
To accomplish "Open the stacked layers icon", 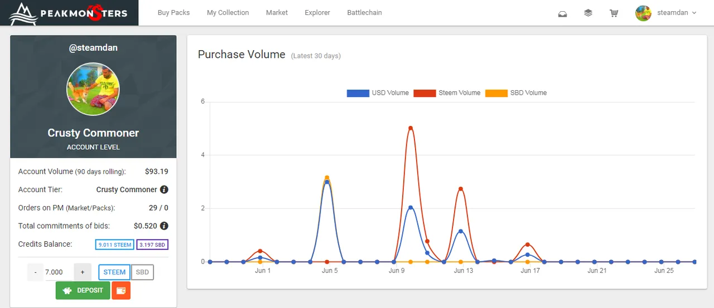I will pos(588,12).
